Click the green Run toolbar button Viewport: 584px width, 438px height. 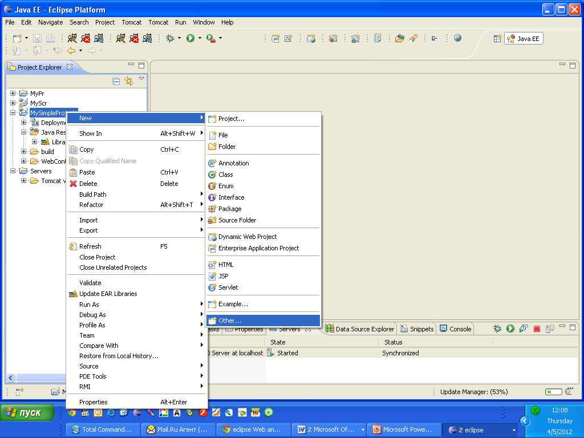click(x=190, y=38)
